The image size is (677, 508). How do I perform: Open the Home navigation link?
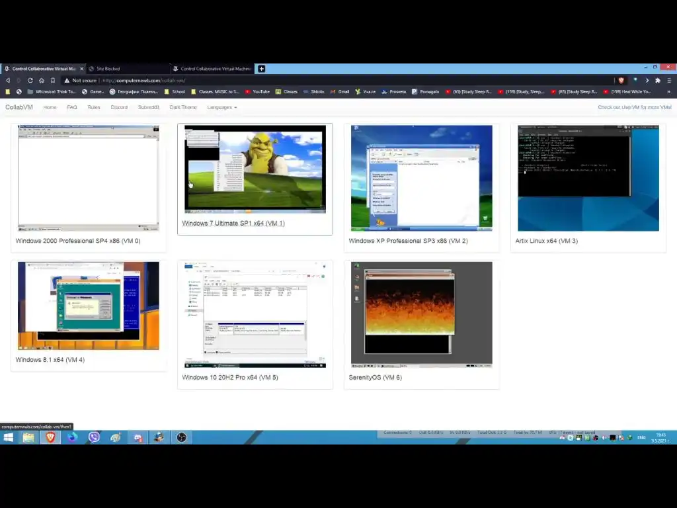coord(50,107)
